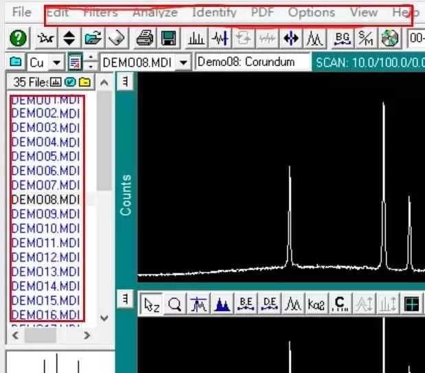Click the peaks icon in the lower toolbar
Viewport: 425px width, 373px height.
click(x=293, y=304)
